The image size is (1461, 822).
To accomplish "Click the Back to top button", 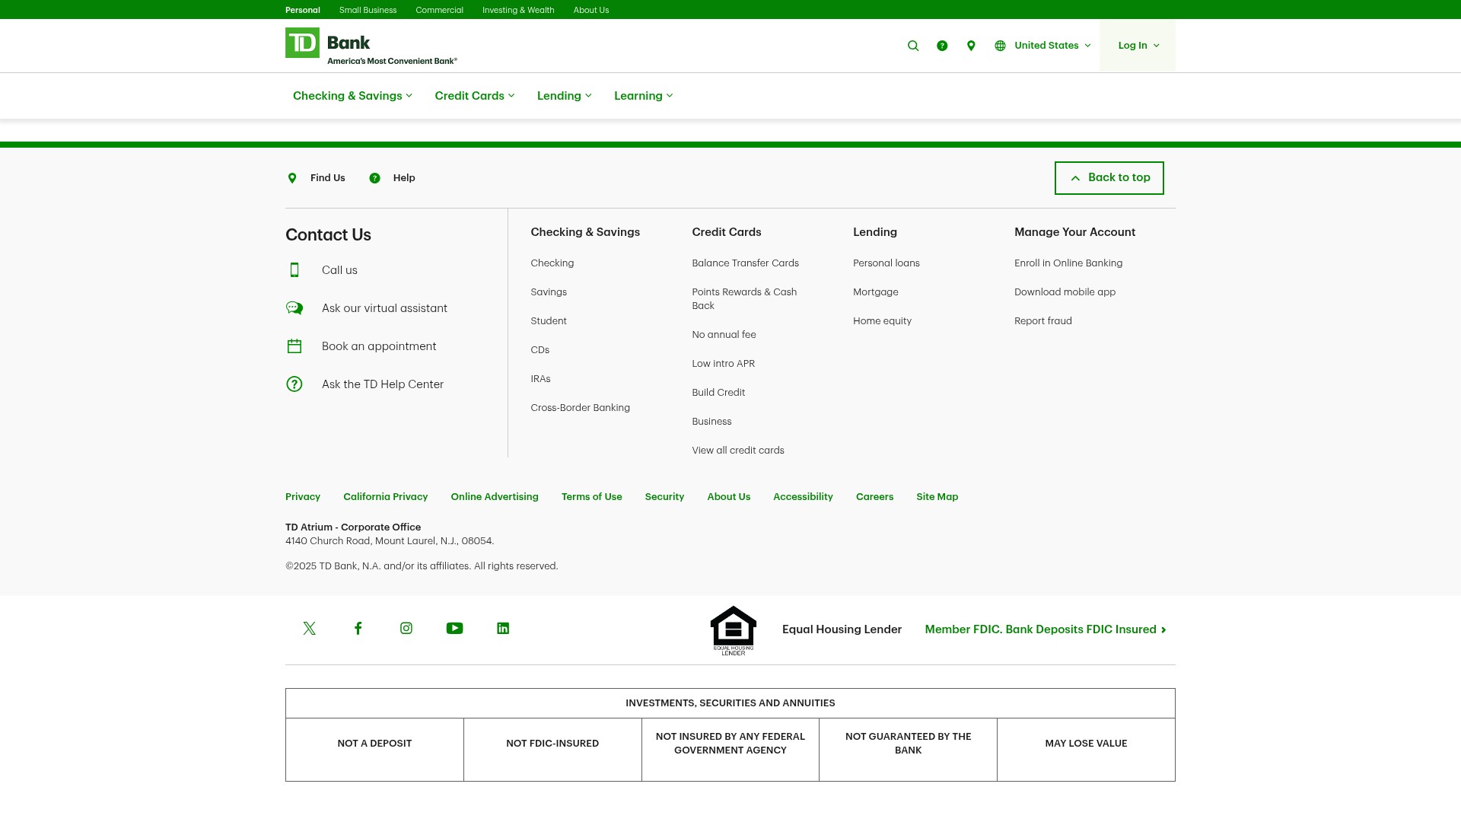I will (1109, 178).
